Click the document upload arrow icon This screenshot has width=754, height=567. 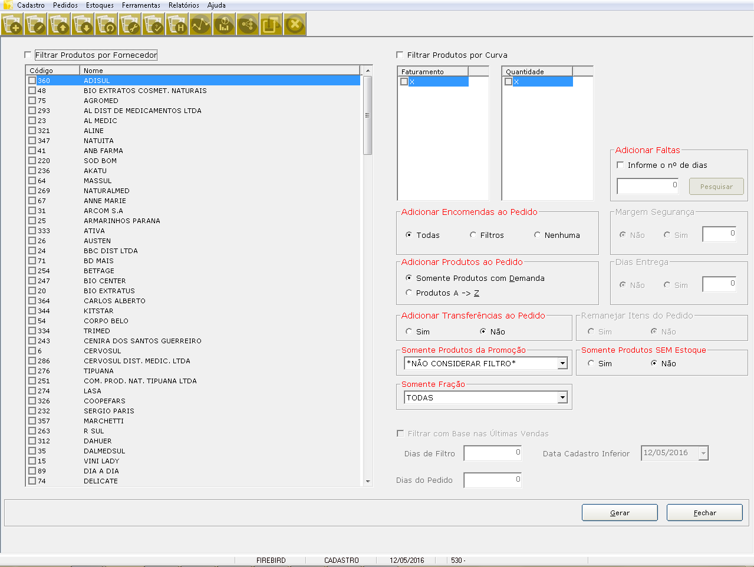(59, 25)
